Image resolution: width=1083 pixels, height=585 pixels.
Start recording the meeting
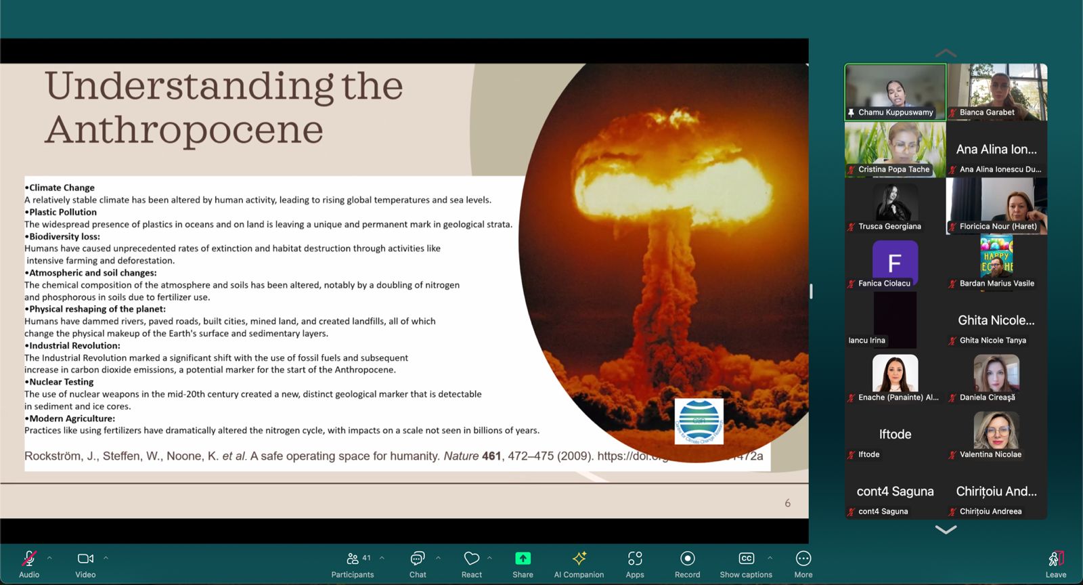click(687, 563)
